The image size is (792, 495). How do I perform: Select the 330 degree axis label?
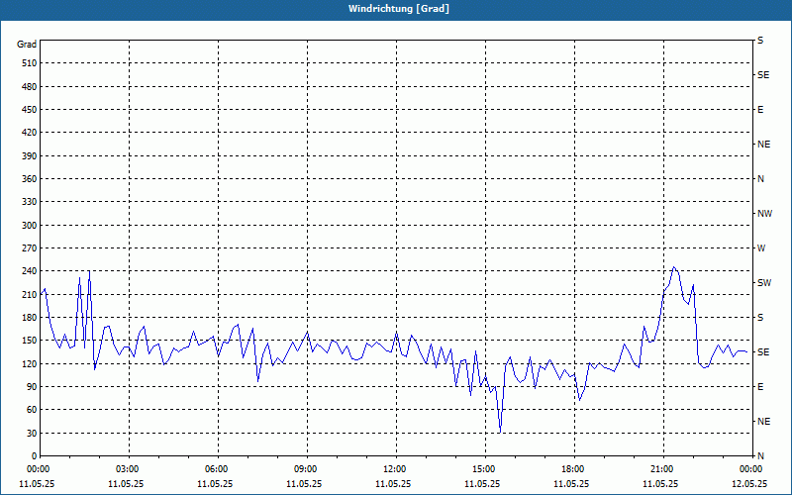click(30, 202)
